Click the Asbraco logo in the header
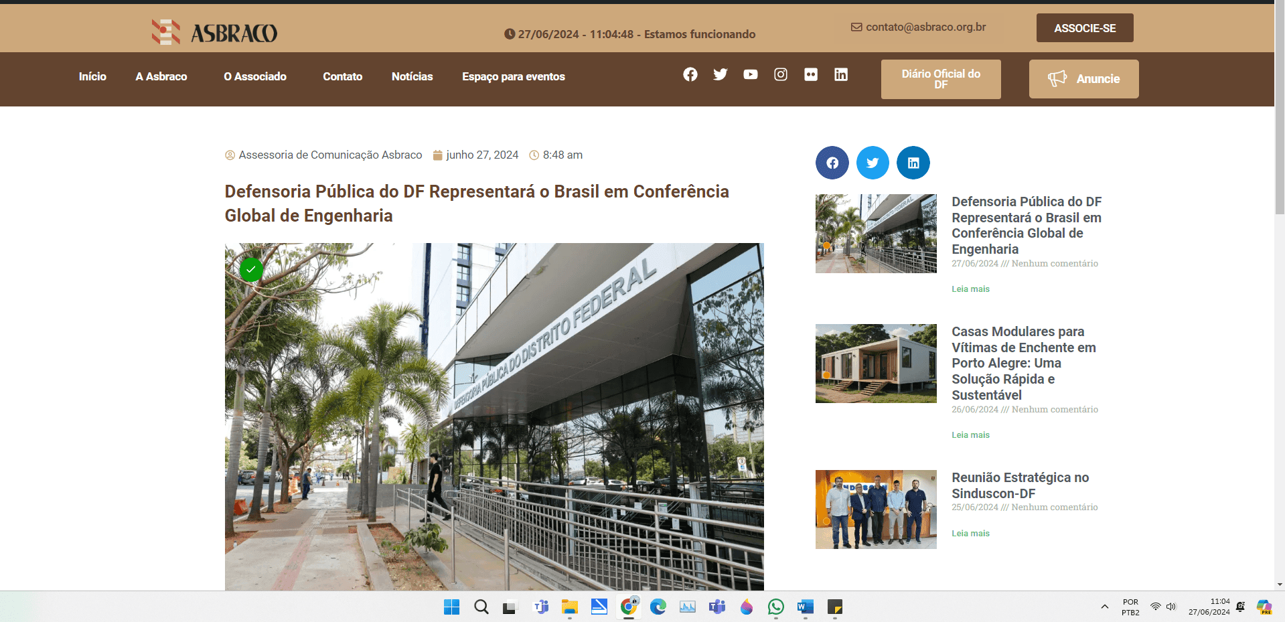Screen dimensions: 1285x622 pos(214,32)
